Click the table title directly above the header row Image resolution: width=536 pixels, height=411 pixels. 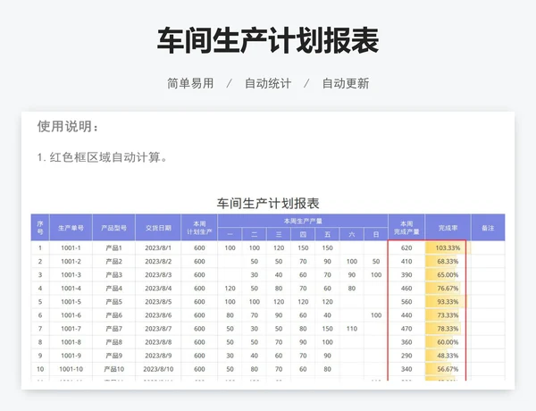pos(268,203)
